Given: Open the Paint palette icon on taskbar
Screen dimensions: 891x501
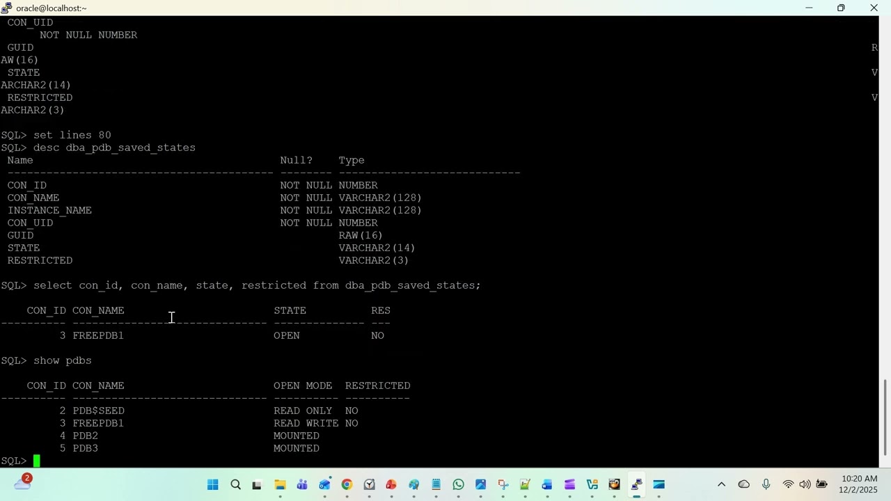Looking at the screenshot, I should 413,485.
